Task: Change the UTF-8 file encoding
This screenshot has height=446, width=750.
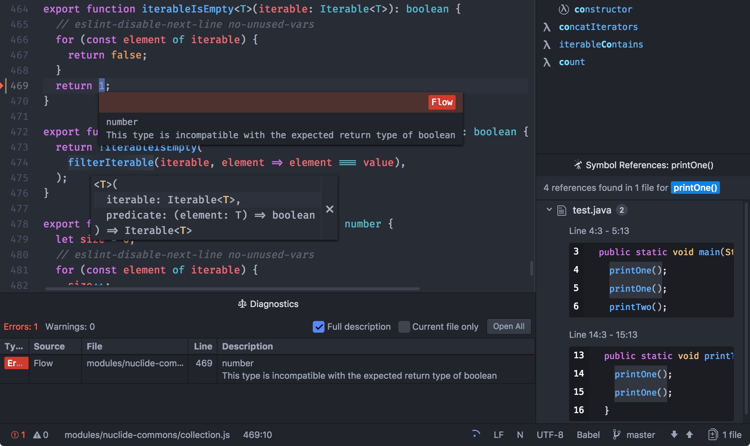Action: point(550,435)
